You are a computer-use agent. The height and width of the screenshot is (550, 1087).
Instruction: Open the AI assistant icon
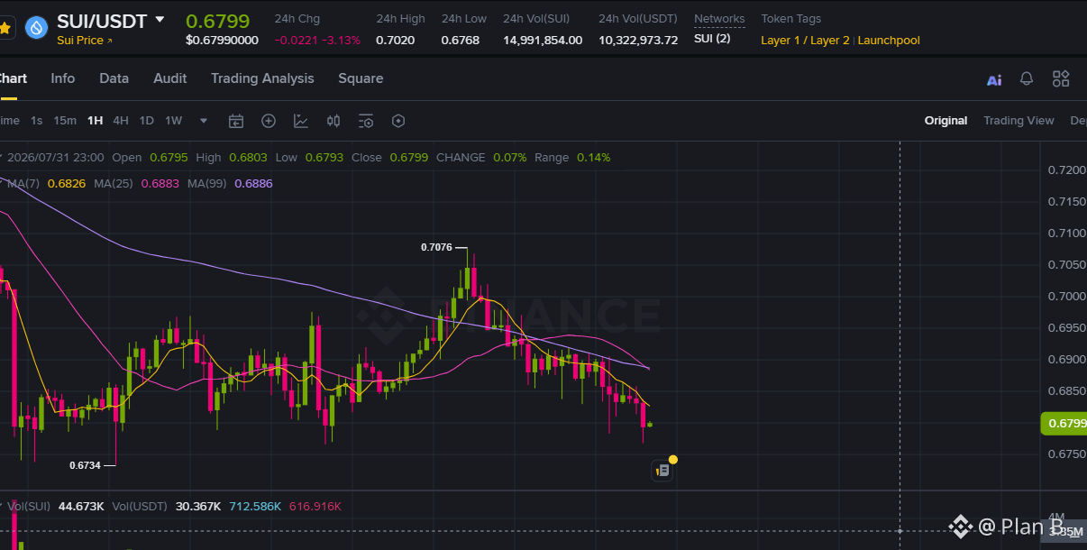(994, 79)
